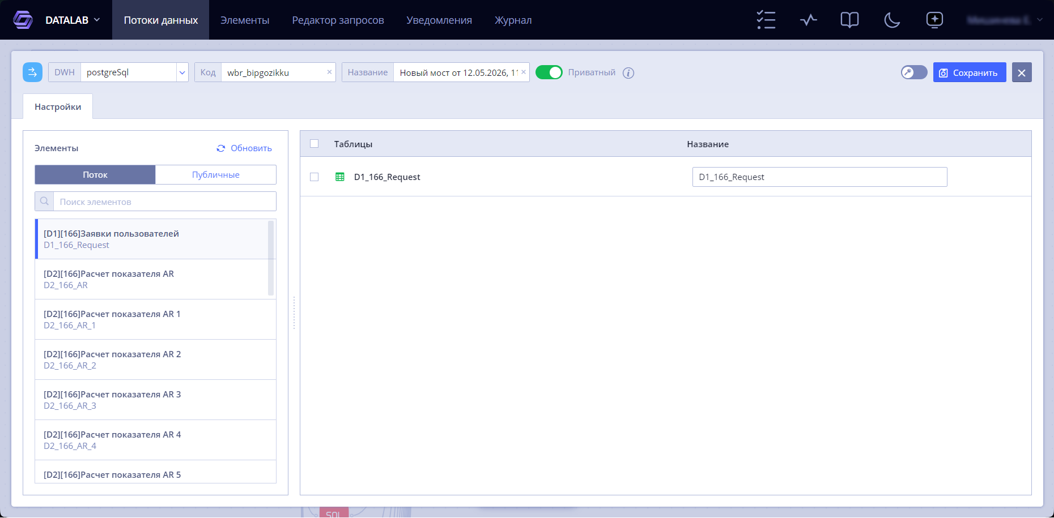Click the elements list scrollbar

pos(271,258)
